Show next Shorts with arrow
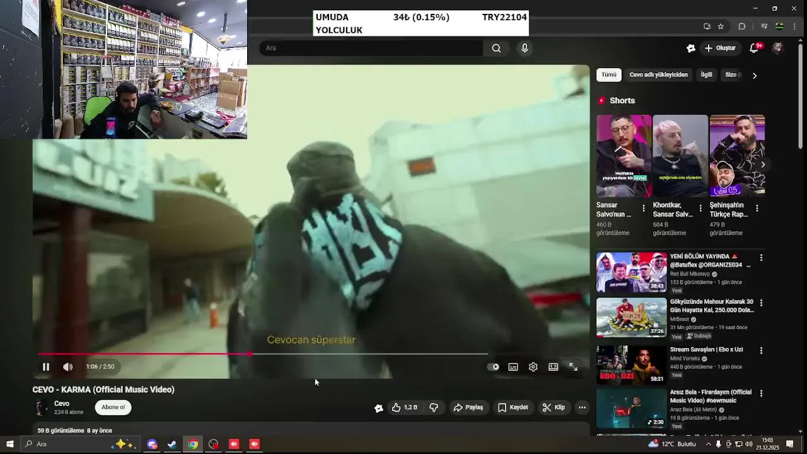Viewport: 807px width, 454px height. [762, 165]
